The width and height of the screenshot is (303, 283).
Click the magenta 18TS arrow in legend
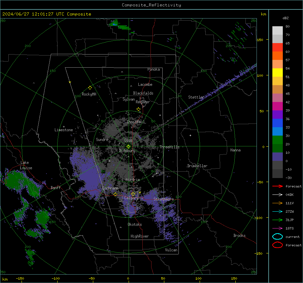[x=277, y=228]
